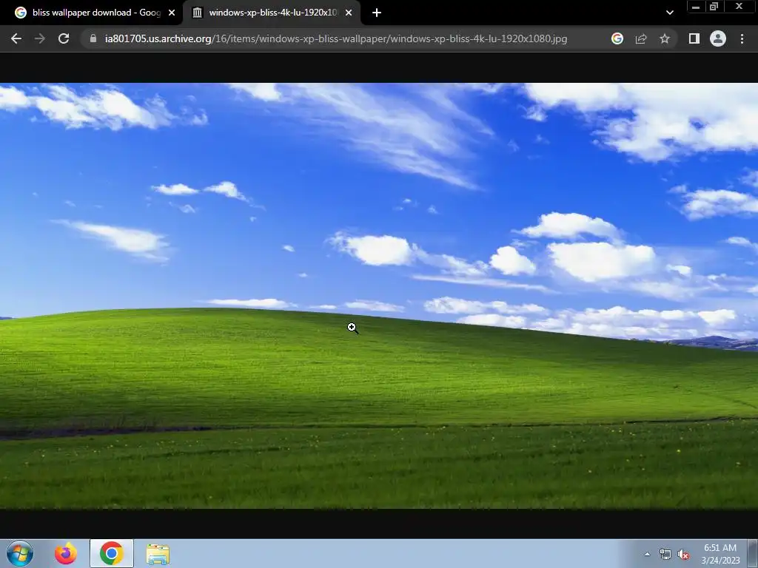758x568 pixels.
Task: Open network status tray icon
Action: coord(665,555)
